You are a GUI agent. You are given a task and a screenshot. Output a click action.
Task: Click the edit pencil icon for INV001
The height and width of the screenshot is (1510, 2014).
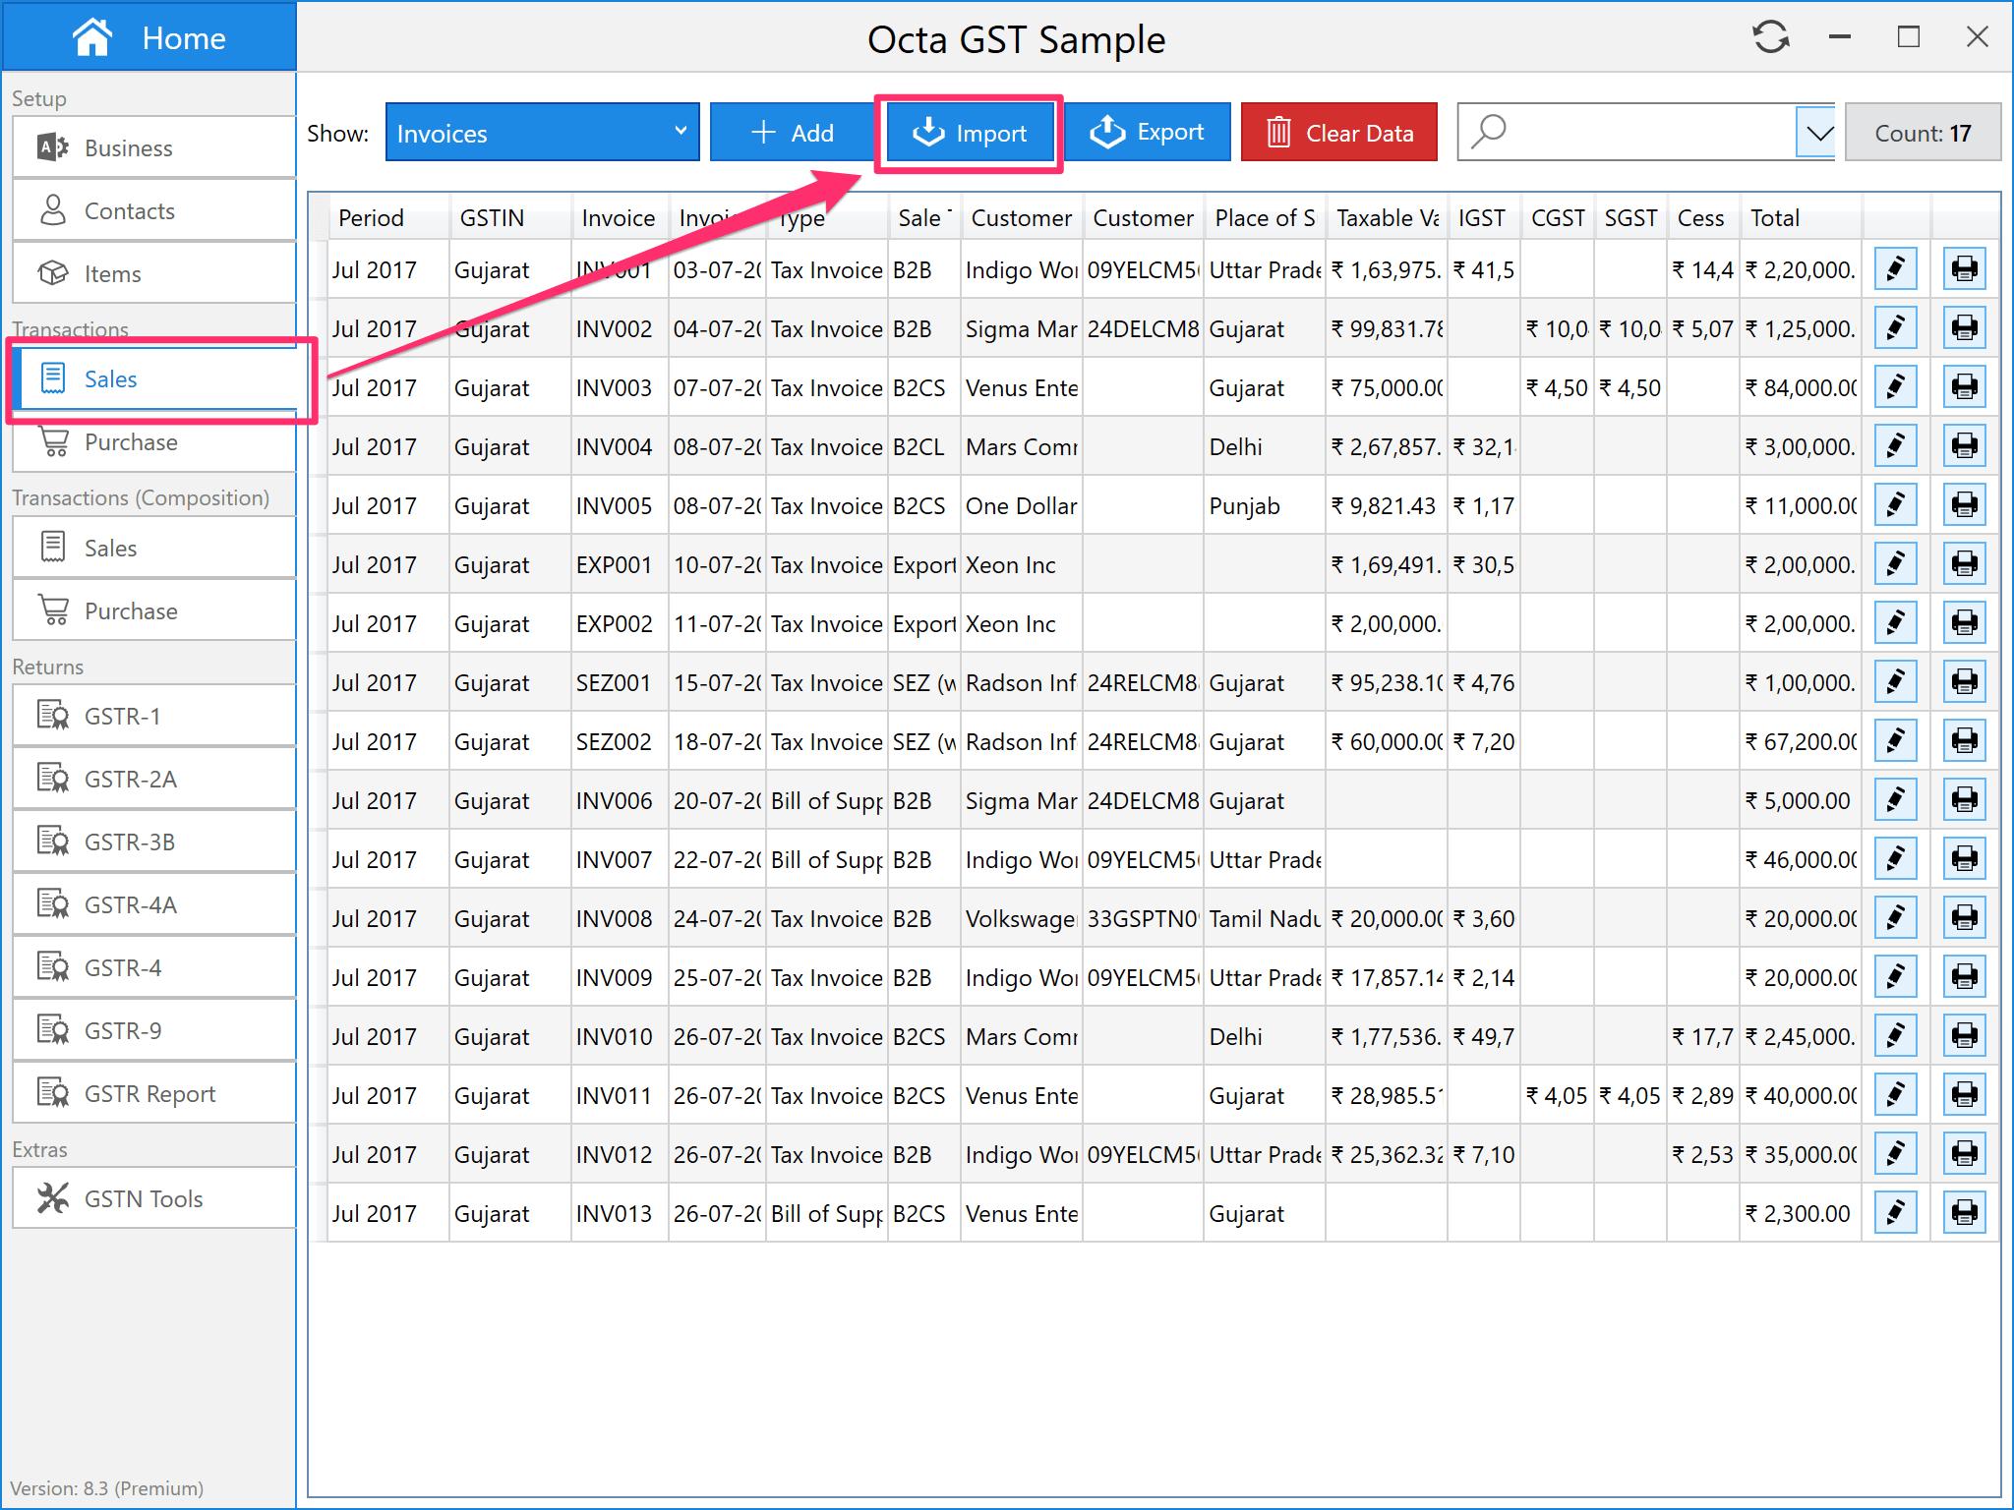(x=1895, y=269)
